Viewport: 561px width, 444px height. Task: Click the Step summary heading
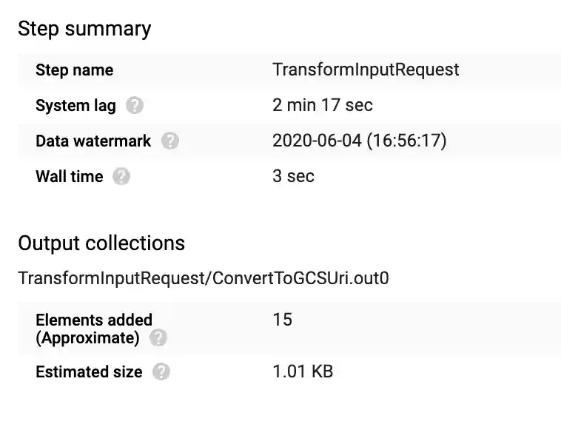pyautogui.click(x=84, y=29)
